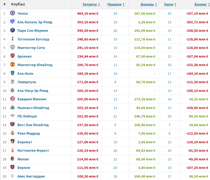The width and height of the screenshot is (210, 180).
Task: Open the Тоттенхэм Хотспур club link
Action: click(x=33, y=39)
